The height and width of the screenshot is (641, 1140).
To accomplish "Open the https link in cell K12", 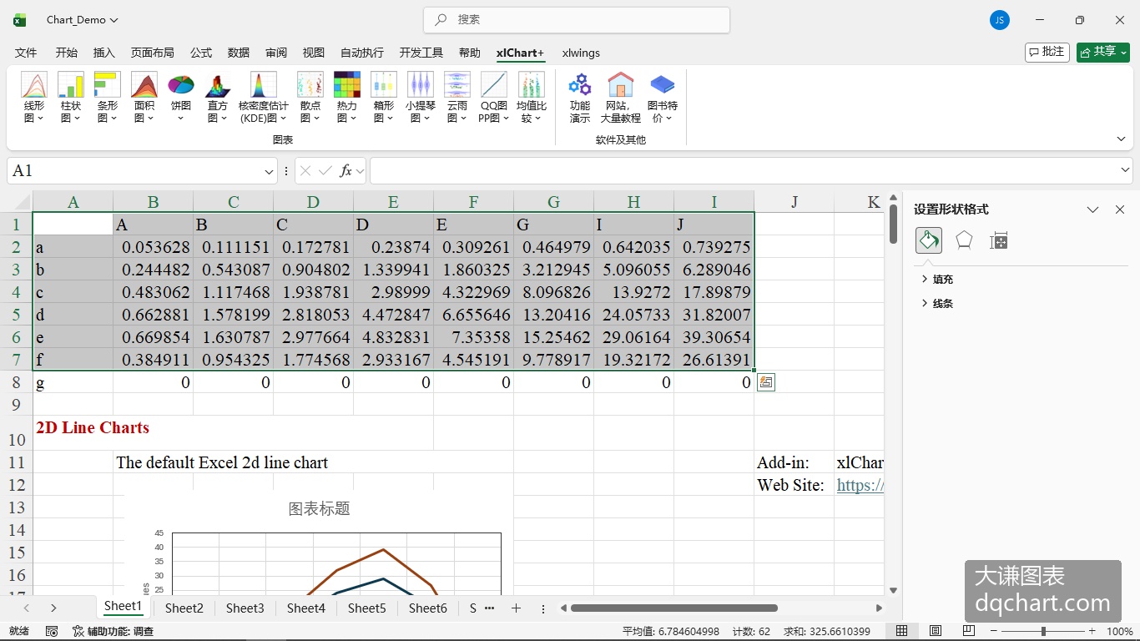I will [860, 485].
